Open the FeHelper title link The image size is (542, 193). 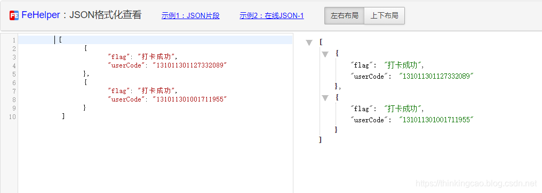41,15
